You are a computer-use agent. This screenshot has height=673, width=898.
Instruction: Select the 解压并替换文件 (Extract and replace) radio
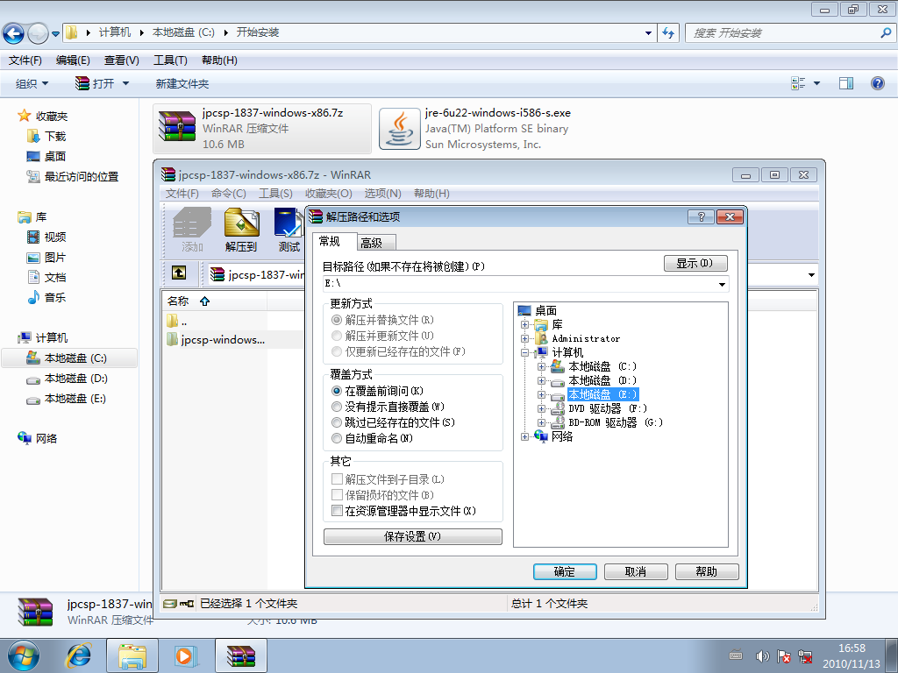coord(337,320)
